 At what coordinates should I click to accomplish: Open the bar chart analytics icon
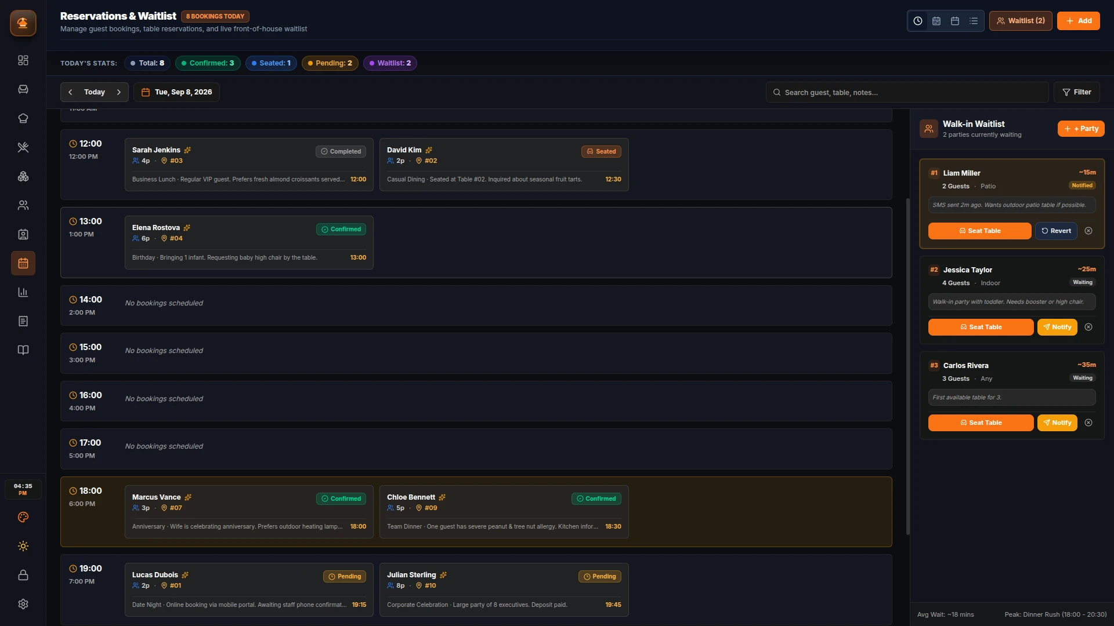pyautogui.click(x=23, y=292)
